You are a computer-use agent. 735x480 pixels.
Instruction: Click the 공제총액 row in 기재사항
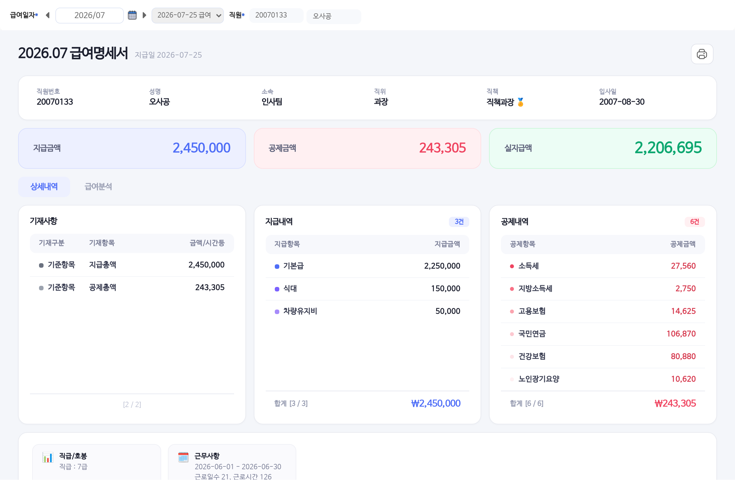pos(132,287)
